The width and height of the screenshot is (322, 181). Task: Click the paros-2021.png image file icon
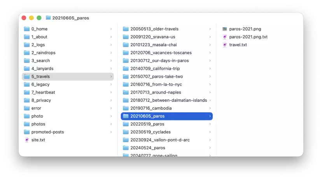click(225, 29)
